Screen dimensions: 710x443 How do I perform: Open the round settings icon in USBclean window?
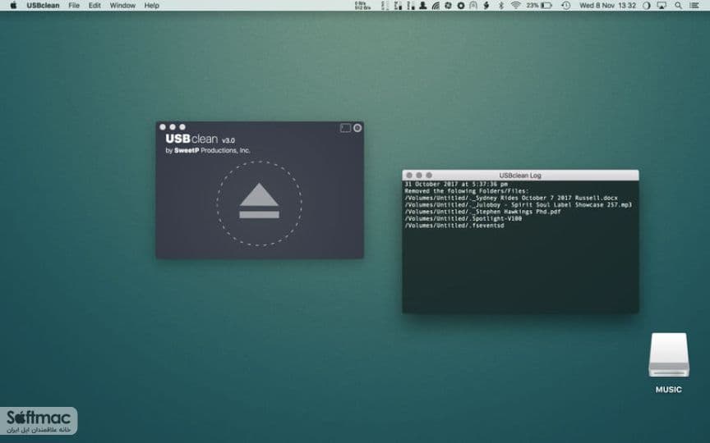357,128
